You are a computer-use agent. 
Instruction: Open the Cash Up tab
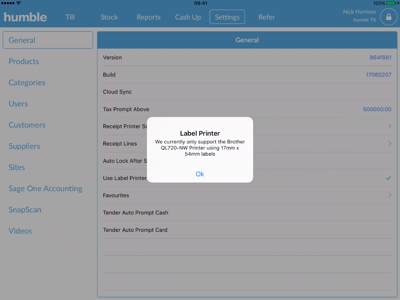tap(188, 17)
